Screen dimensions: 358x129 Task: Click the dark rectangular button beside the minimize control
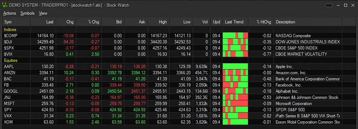click(x=329, y=5)
